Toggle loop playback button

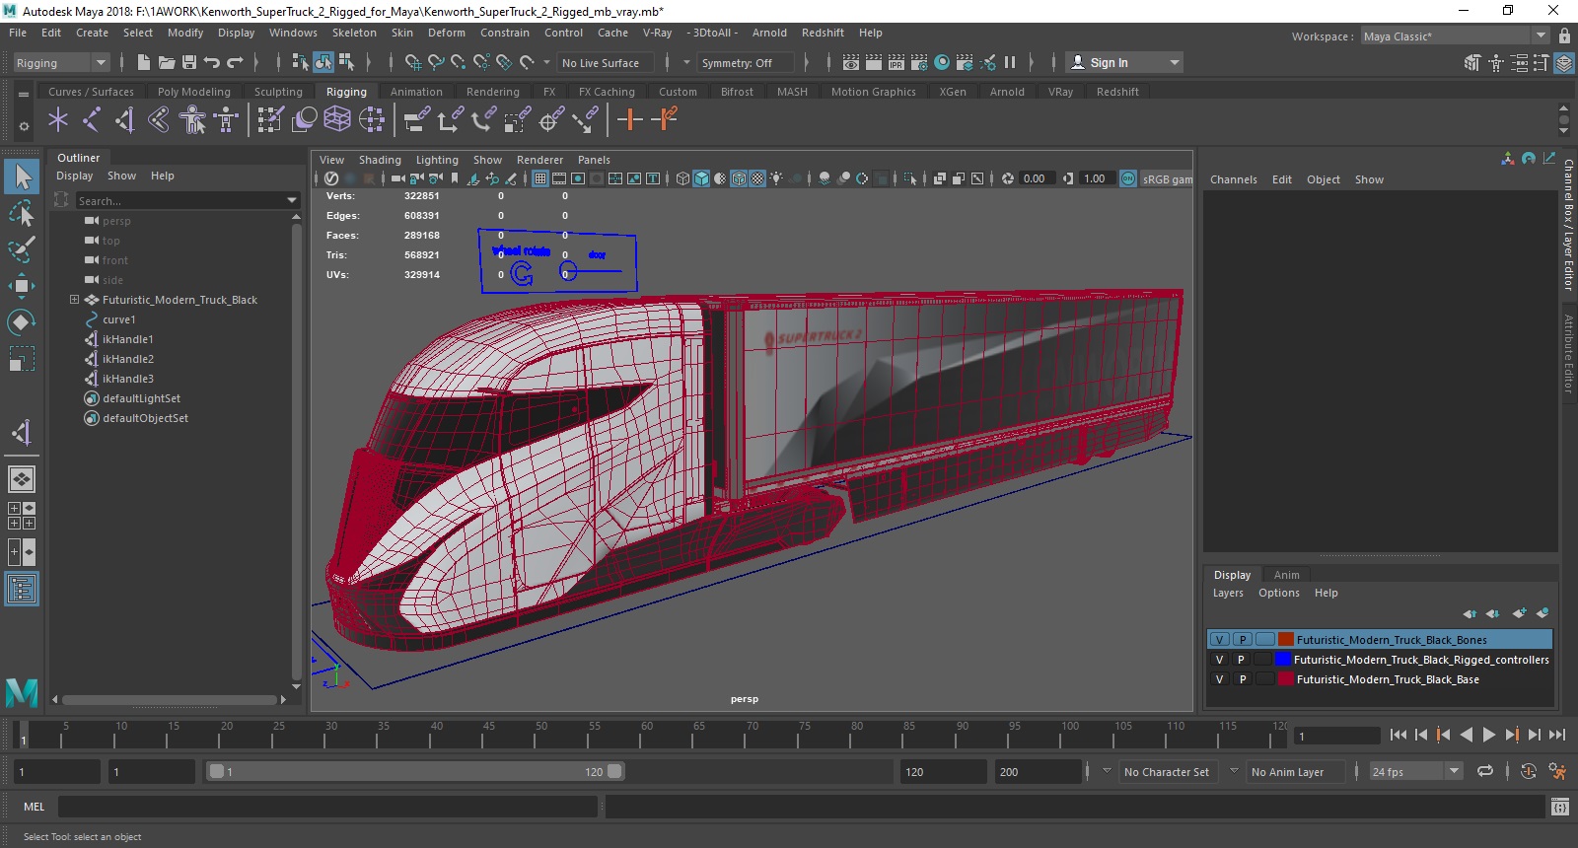[1485, 771]
